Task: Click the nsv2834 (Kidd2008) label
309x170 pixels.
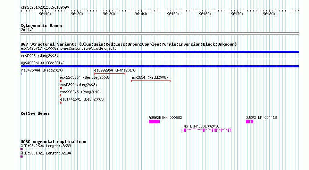Action: 149,77
